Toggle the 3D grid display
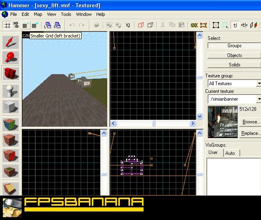 coord(16,25)
